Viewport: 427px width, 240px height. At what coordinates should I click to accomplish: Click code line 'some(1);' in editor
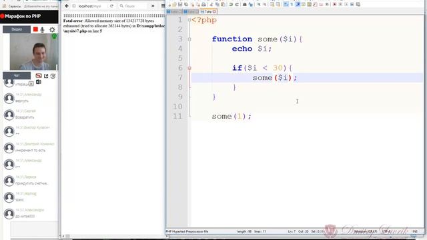click(x=232, y=116)
